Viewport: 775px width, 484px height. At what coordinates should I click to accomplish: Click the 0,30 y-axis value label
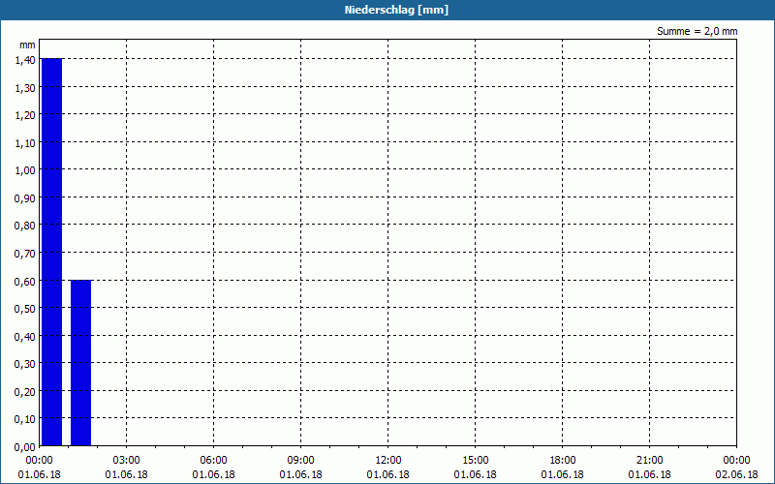[x=25, y=364]
